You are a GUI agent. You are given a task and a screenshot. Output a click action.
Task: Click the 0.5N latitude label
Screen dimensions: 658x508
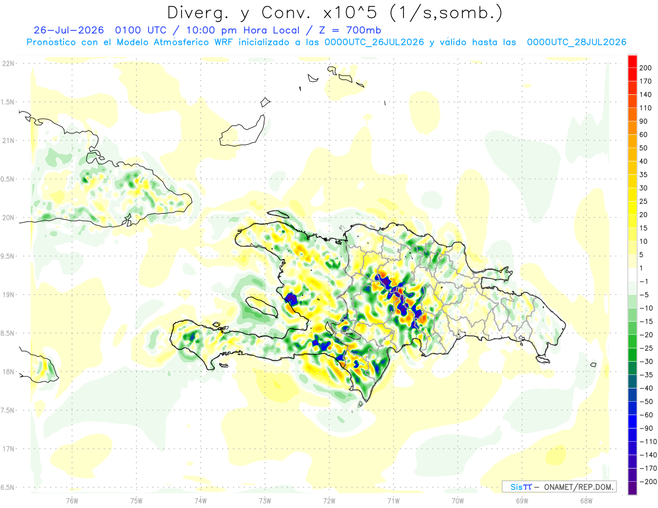click(x=8, y=179)
